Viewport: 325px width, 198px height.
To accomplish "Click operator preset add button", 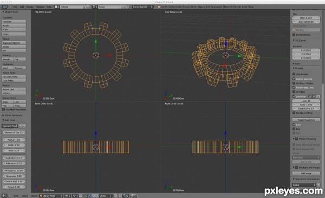I will pos(21,126).
